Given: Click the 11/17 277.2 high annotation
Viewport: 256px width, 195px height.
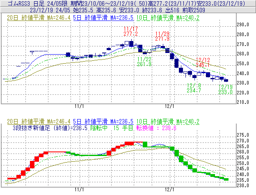Looking at the screenshot, I should [130, 31].
